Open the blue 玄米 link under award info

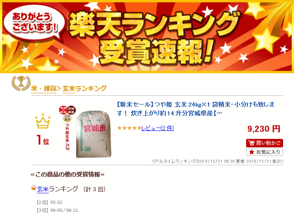pyautogui.click(x=43, y=189)
